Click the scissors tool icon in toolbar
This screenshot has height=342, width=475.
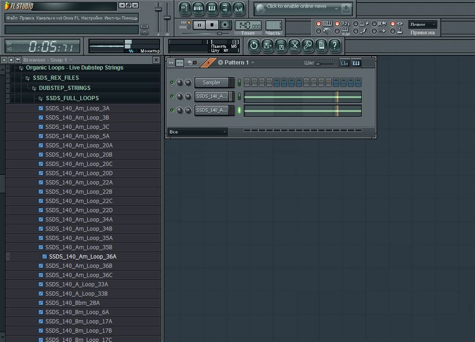click(294, 45)
